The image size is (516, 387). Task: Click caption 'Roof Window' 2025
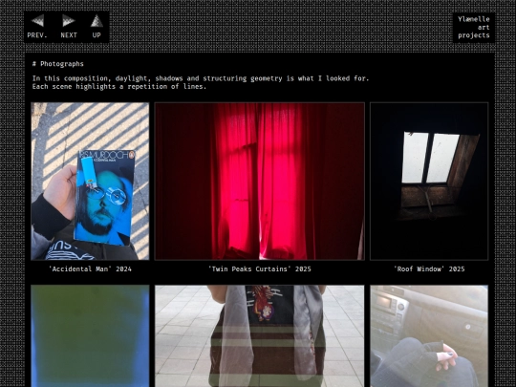[429, 269]
